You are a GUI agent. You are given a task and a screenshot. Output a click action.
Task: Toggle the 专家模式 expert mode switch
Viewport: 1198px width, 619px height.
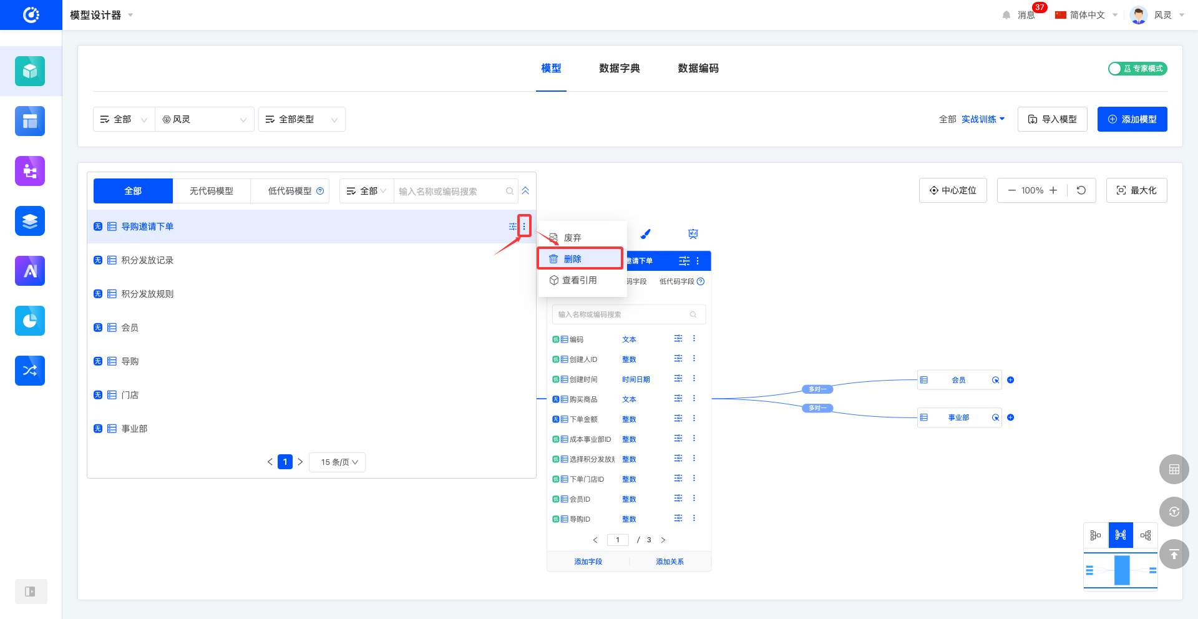tap(1137, 69)
